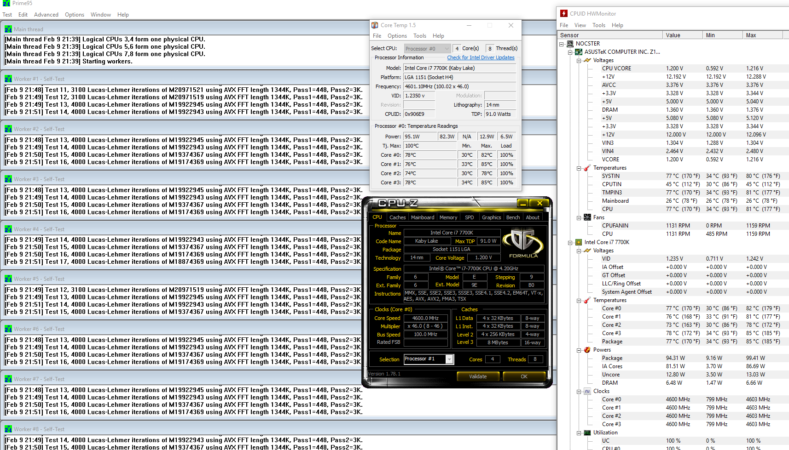
Task: Click the Specification field in CPU-Z
Action: pyautogui.click(x=474, y=268)
